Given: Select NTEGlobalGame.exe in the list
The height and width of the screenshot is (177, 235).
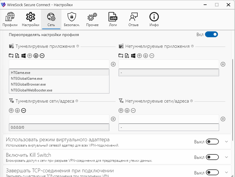Looking at the screenshot, I should [59, 79].
